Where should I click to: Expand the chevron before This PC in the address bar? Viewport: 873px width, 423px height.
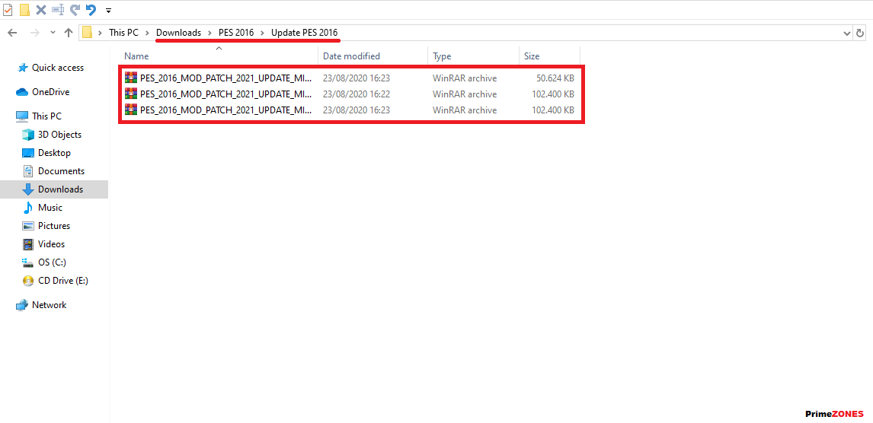tap(101, 33)
